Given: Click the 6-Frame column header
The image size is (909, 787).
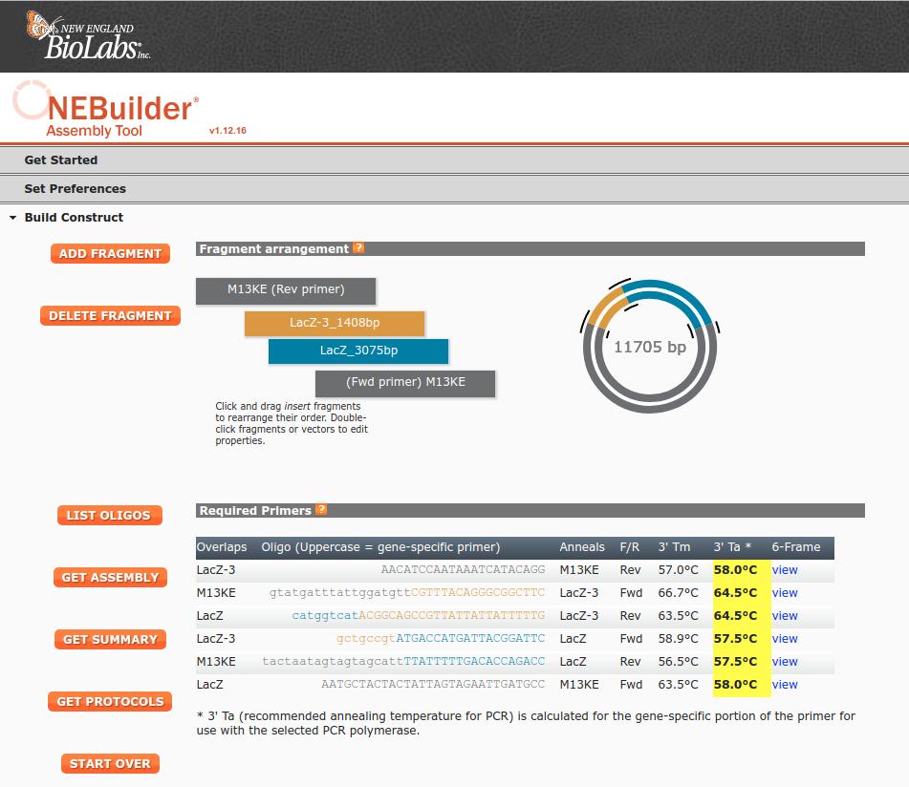Looking at the screenshot, I should click(796, 547).
